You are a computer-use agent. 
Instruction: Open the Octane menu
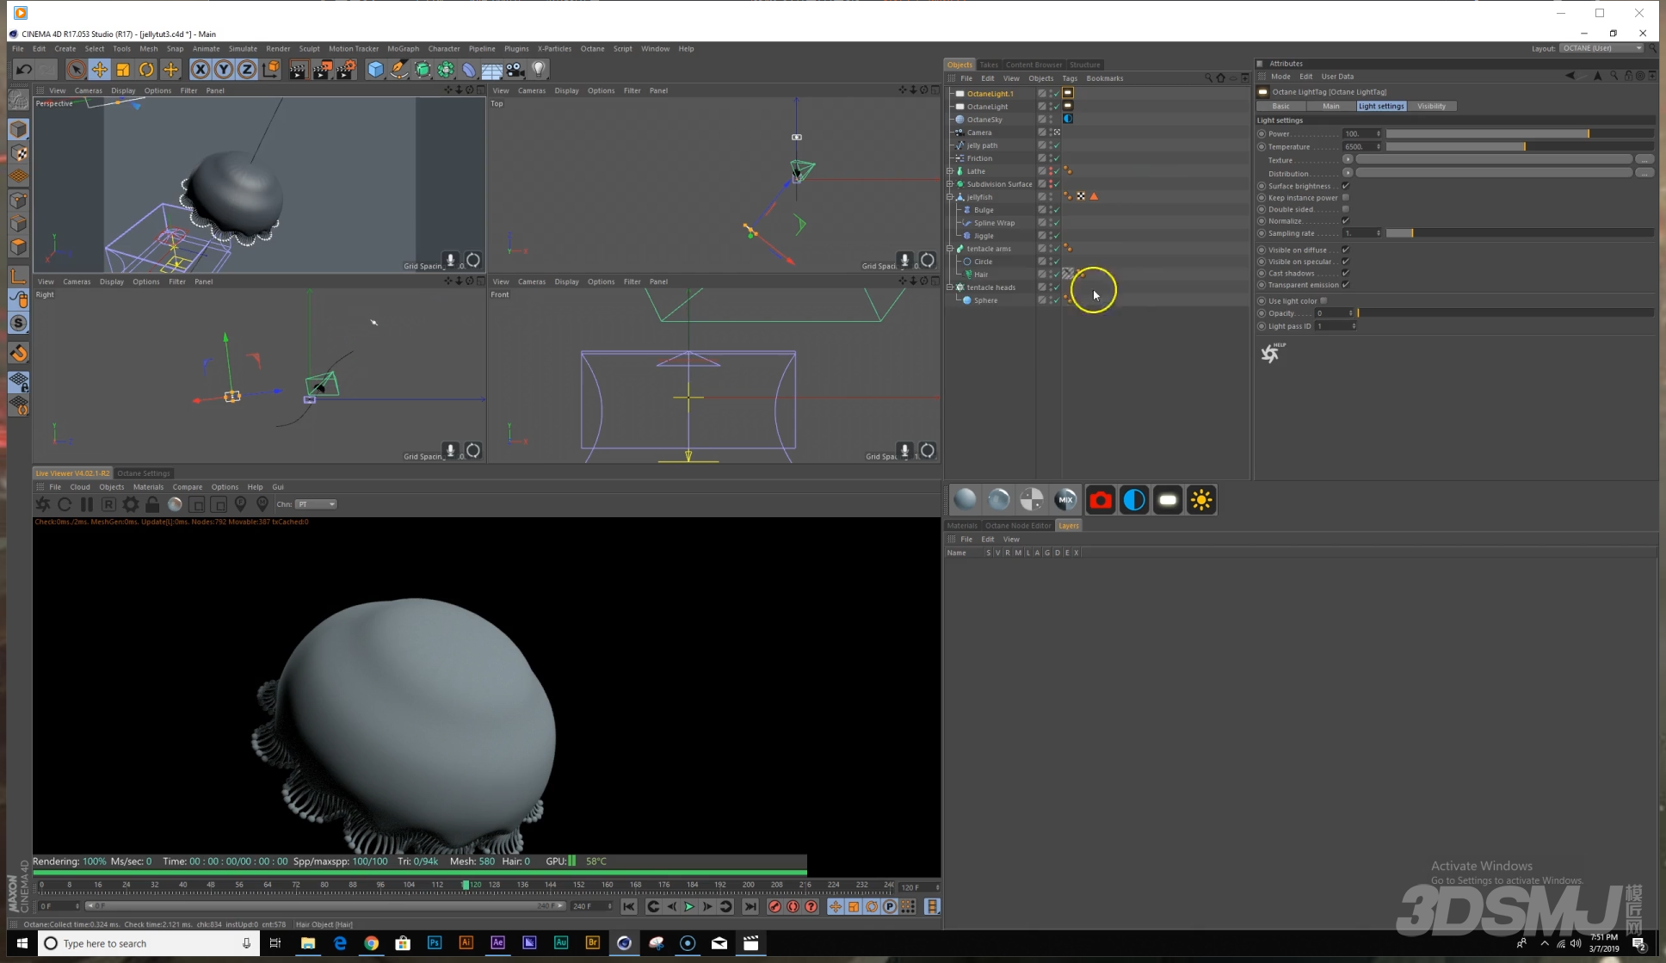pyautogui.click(x=592, y=49)
